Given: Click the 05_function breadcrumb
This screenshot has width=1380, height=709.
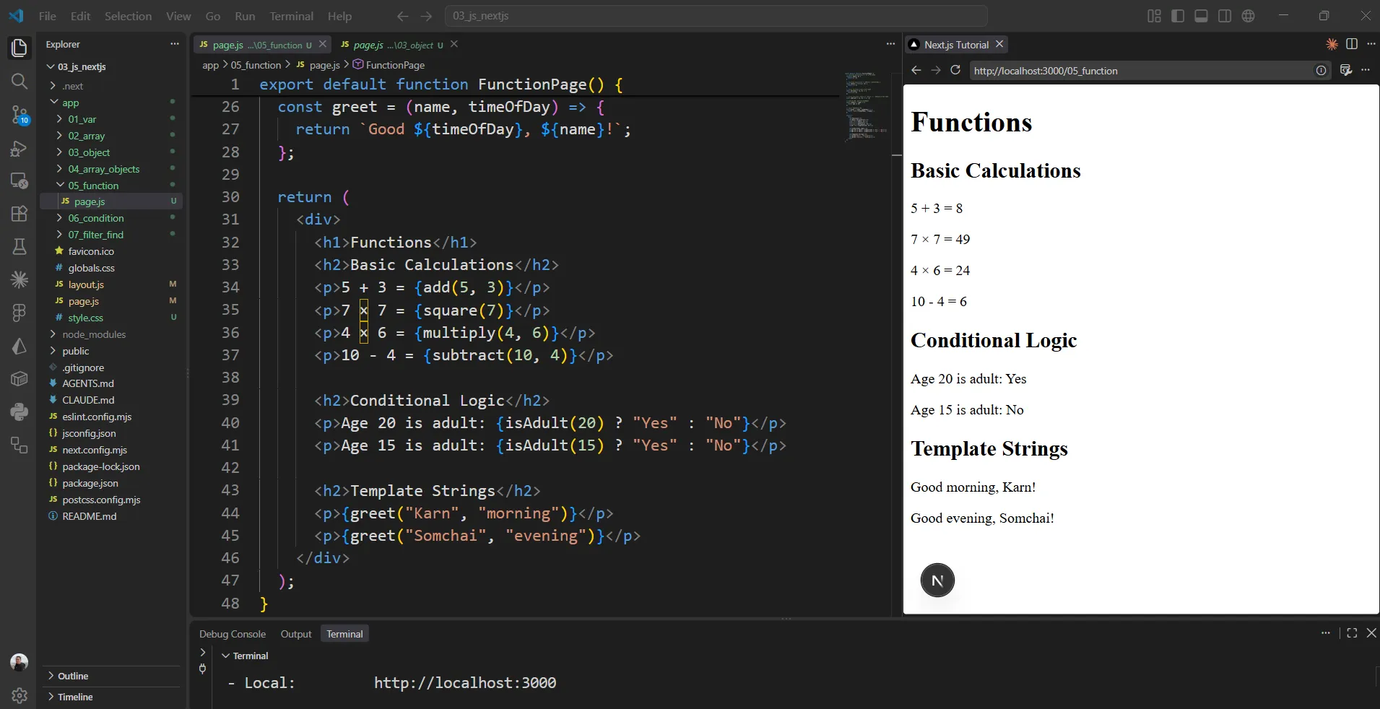Looking at the screenshot, I should click(256, 65).
